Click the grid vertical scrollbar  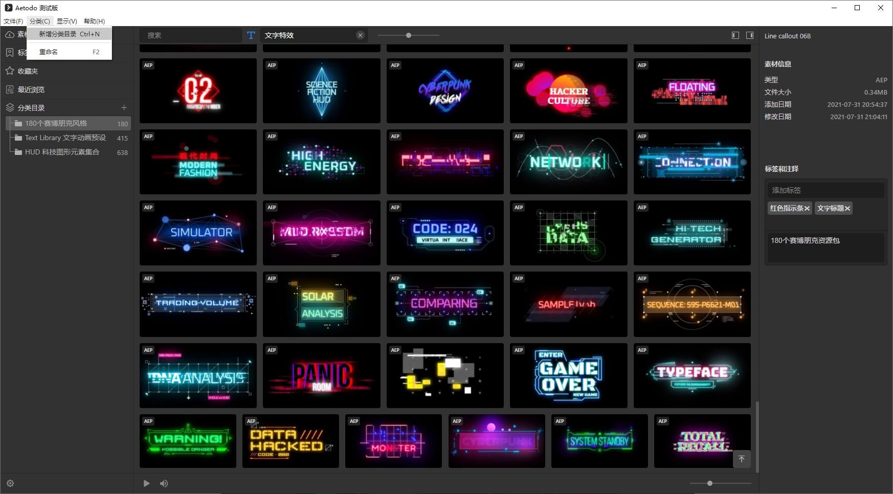(757, 437)
